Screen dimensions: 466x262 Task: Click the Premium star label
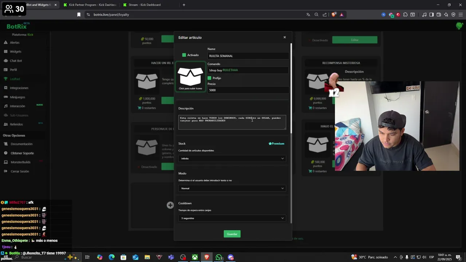(x=276, y=143)
